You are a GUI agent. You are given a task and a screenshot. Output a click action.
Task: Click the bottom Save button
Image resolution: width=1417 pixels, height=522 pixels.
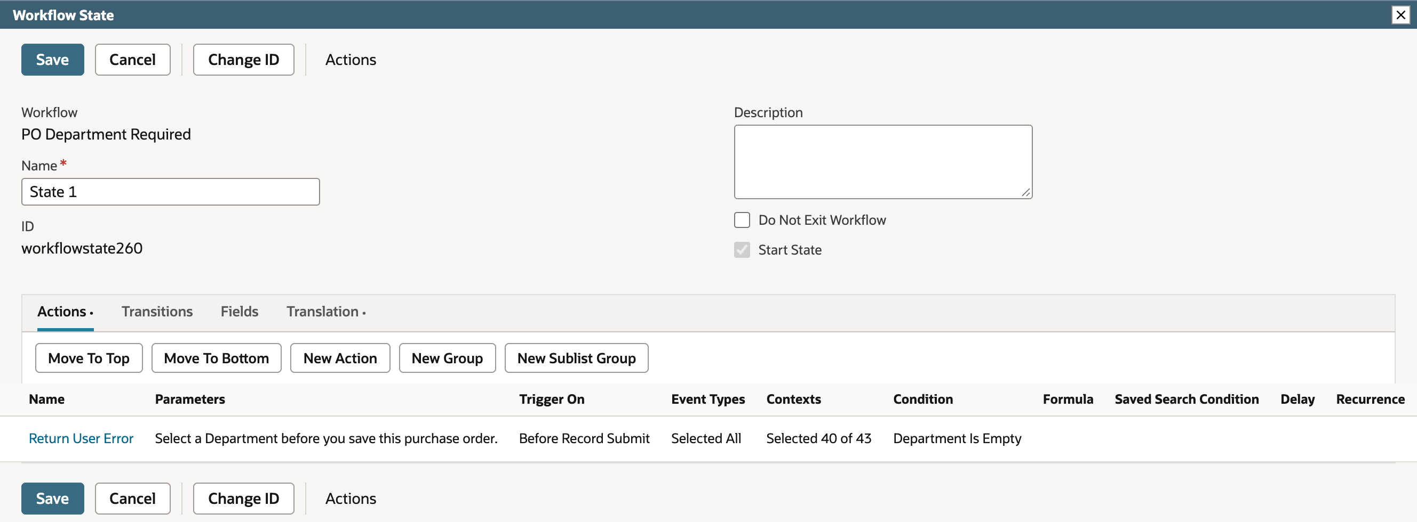(x=53, y=499)
